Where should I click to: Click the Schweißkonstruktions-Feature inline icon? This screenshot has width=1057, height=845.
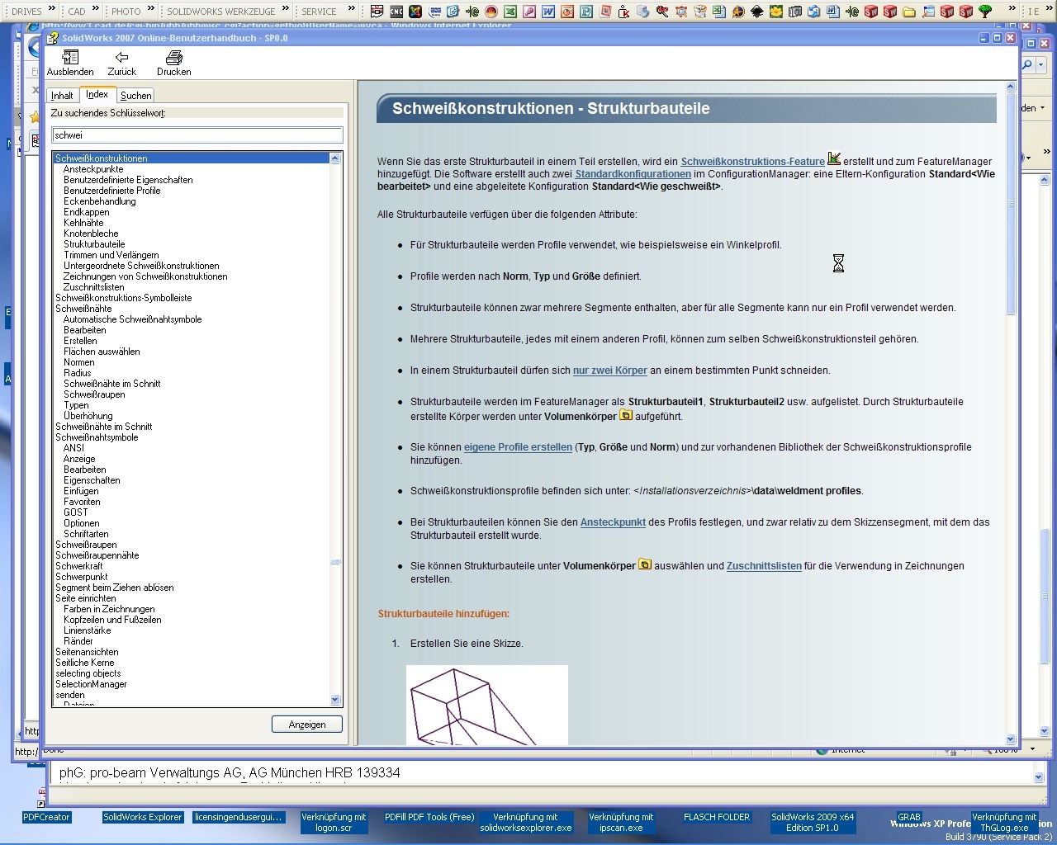click(834, 158)
